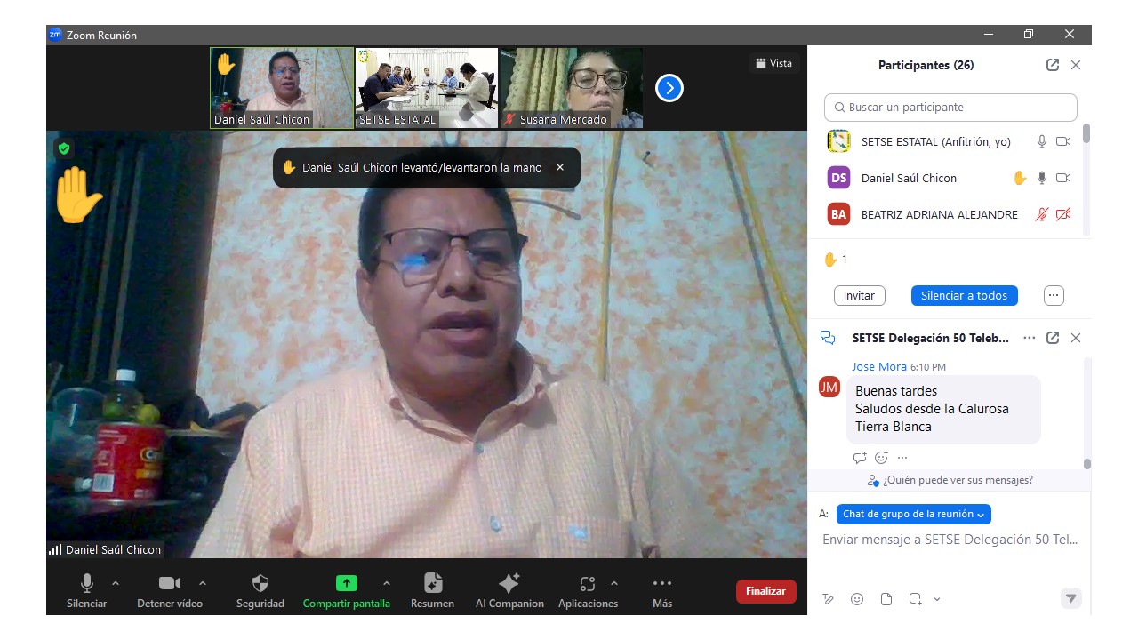Open AI Companion from toolbar

[509, 584]
